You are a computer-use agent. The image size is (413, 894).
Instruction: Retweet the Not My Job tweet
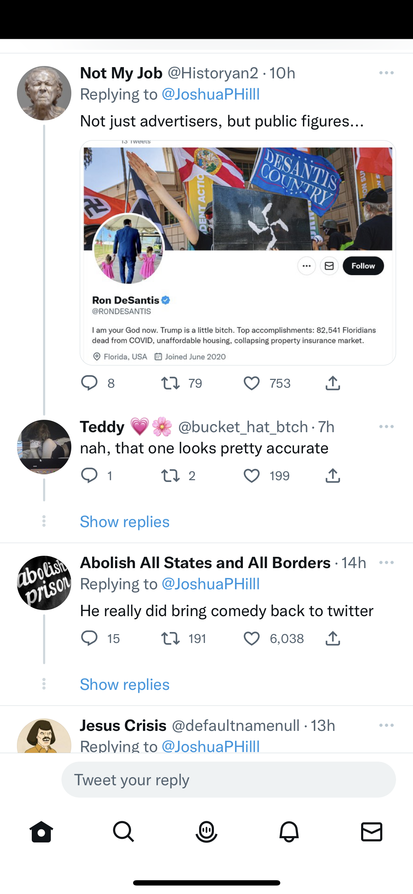(170, 383)
